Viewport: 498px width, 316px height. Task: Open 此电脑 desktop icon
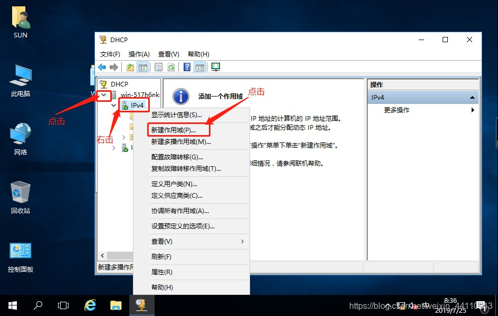21,80
